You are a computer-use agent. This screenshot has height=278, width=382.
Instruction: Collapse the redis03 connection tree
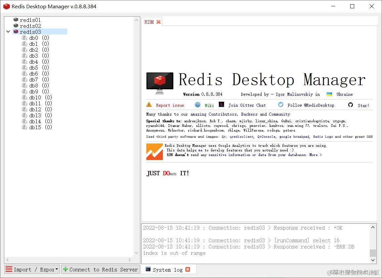click(x=8, y=32)
